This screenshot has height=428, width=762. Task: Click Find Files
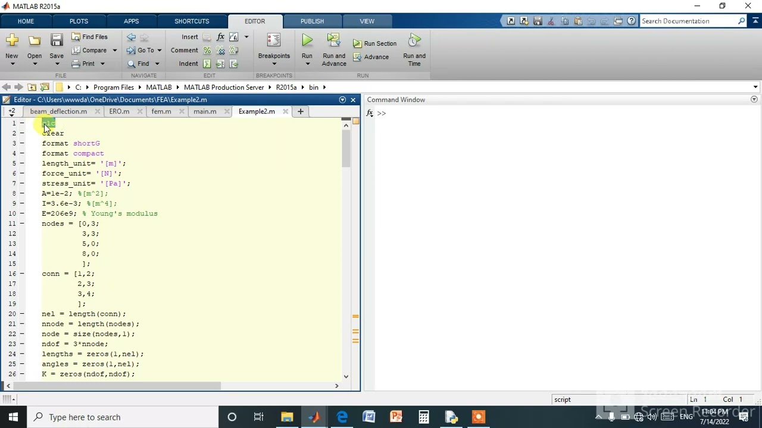(x=90, y=37)
